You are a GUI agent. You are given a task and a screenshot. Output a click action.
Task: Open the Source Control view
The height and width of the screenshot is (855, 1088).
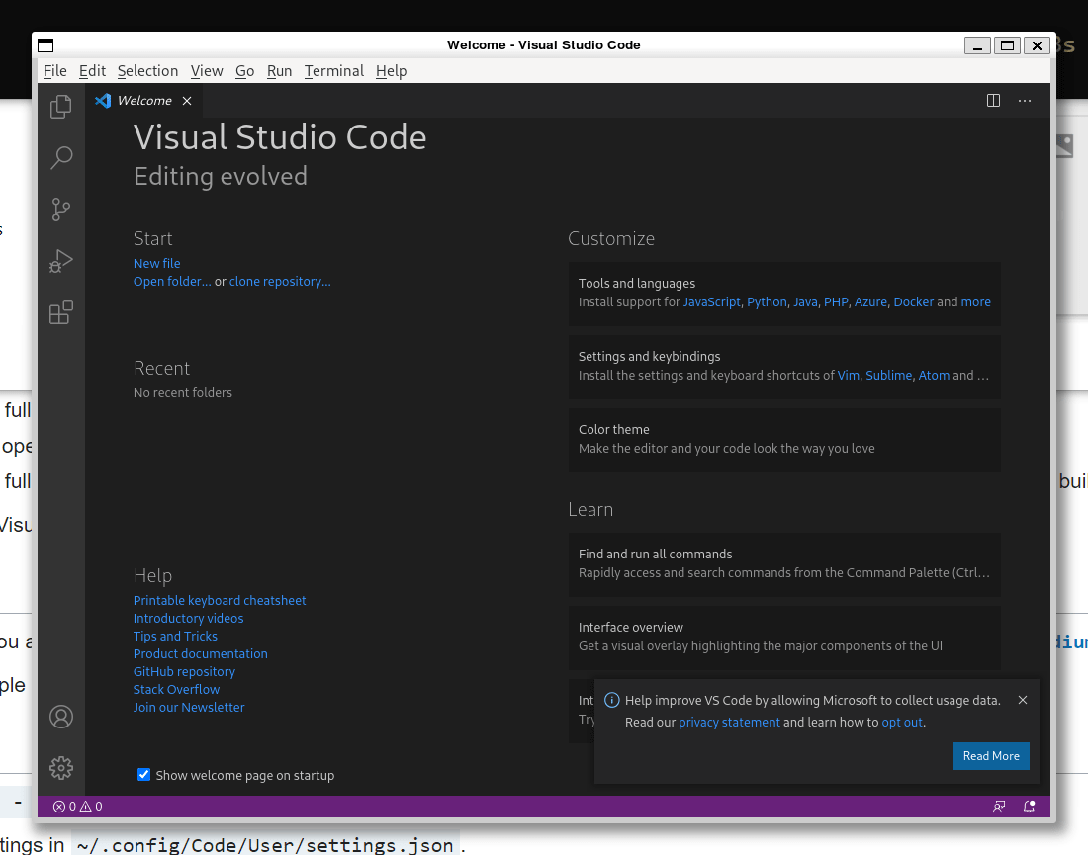click(61, 209)
